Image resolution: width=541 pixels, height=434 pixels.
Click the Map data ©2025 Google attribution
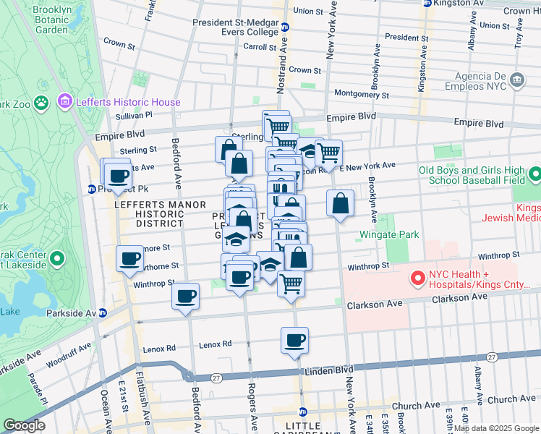point(495,428)
